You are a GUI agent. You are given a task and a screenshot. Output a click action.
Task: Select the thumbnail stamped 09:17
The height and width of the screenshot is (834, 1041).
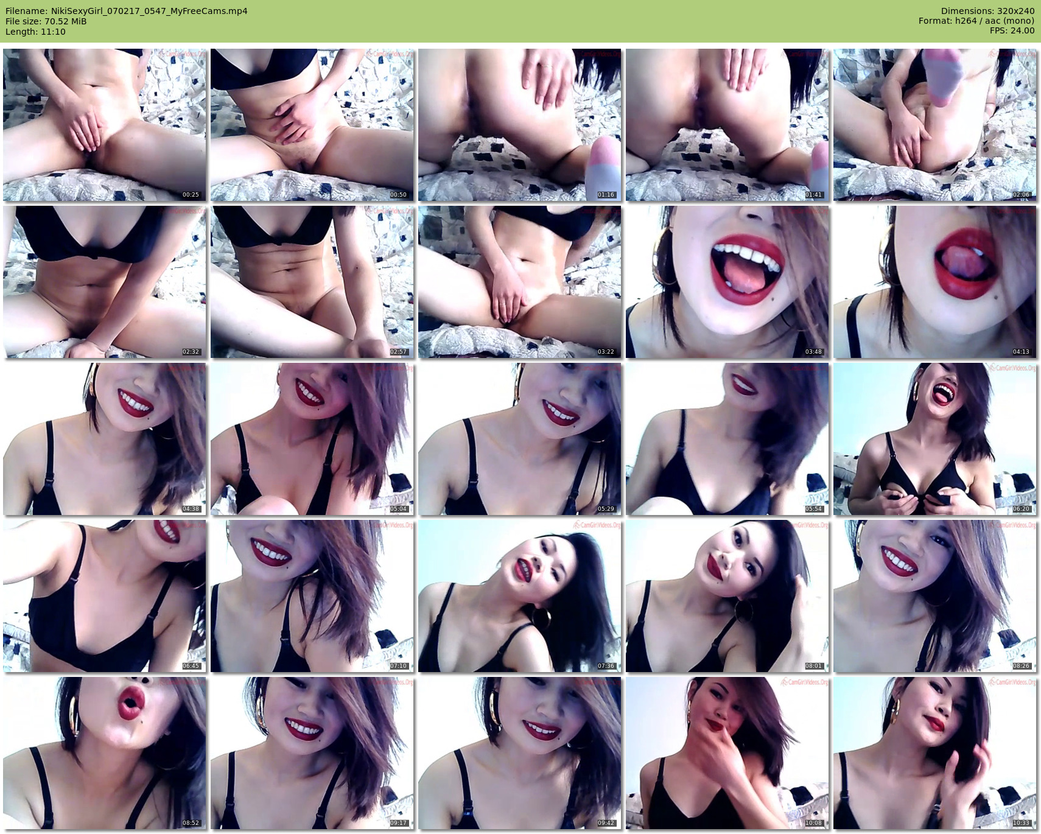tap(312, 753)
